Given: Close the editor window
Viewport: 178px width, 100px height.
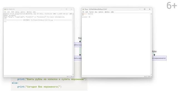Looking at the screenshot, I should click(x=150, y=9).
